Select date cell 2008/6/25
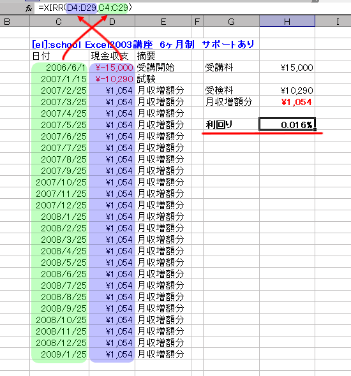The height and width of the screenshot is (376, 351). [x=59, y=274]
